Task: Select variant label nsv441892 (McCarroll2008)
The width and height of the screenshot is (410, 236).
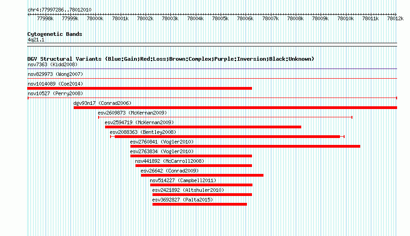Action: click(x=170, y=161)
